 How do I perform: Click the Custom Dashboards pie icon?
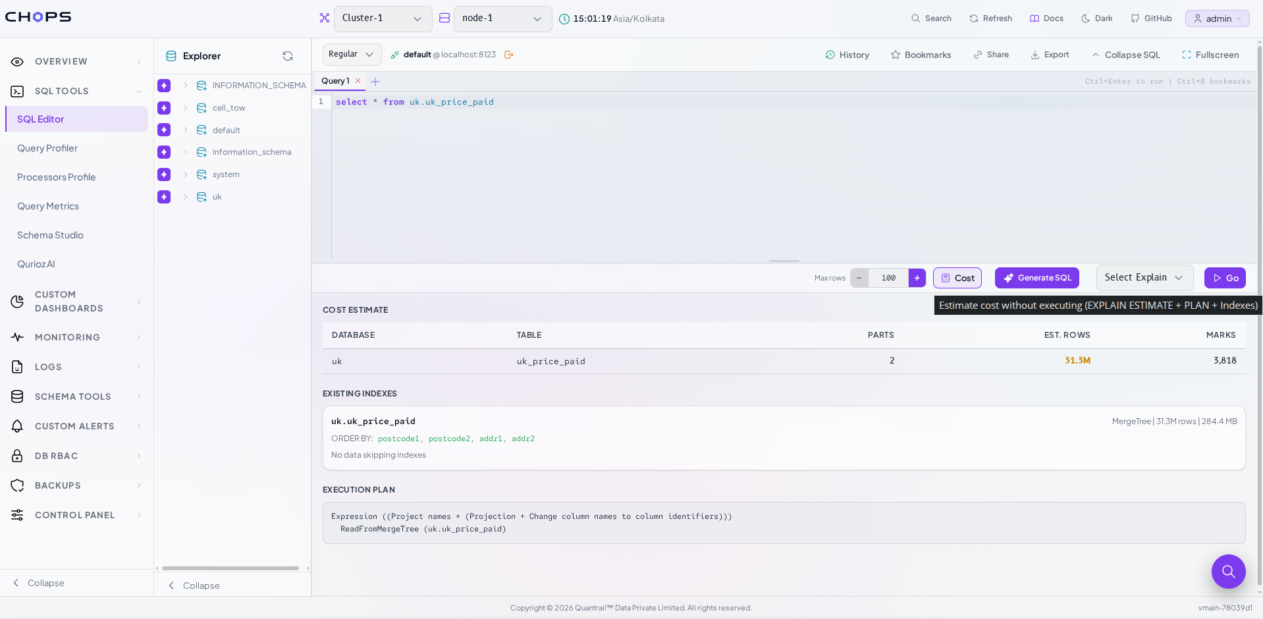click(17, 302)
